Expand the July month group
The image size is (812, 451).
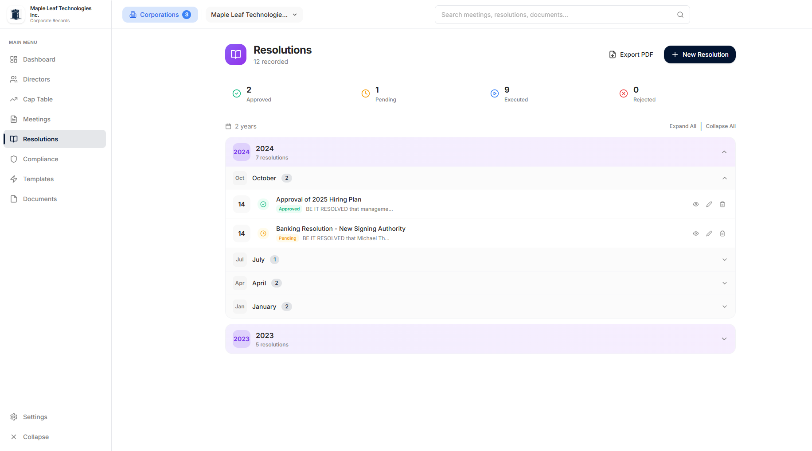pos(480,260)
